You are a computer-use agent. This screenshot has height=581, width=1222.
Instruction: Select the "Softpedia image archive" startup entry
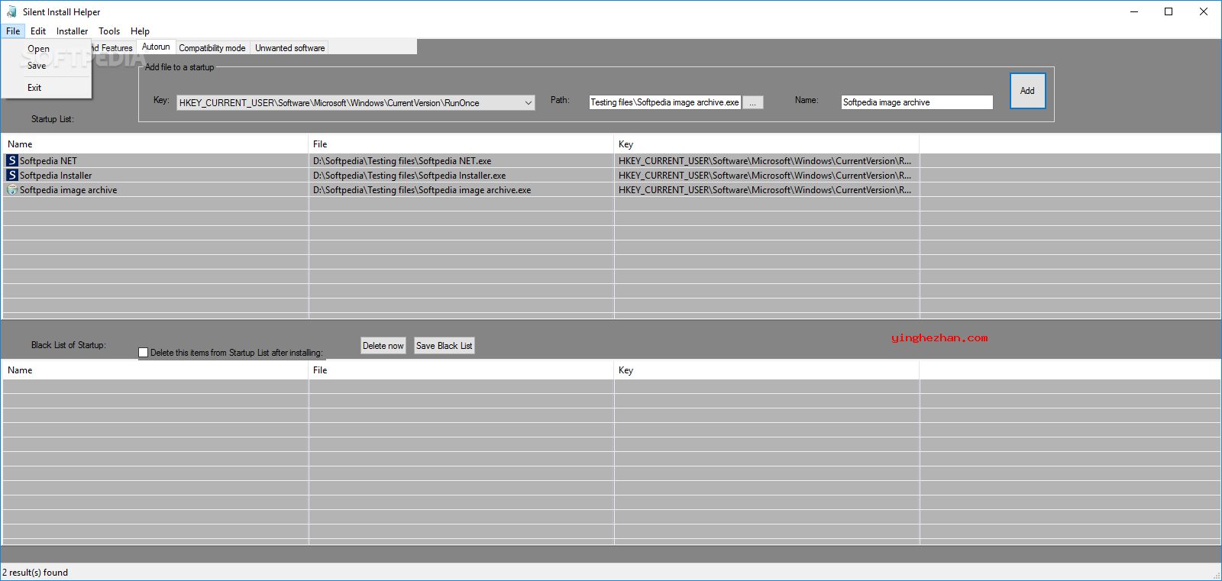click(68, 190)
